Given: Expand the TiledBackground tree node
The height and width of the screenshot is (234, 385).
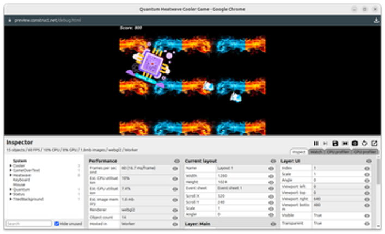Looking at the screenshot, I should click(x=10, y=199).
